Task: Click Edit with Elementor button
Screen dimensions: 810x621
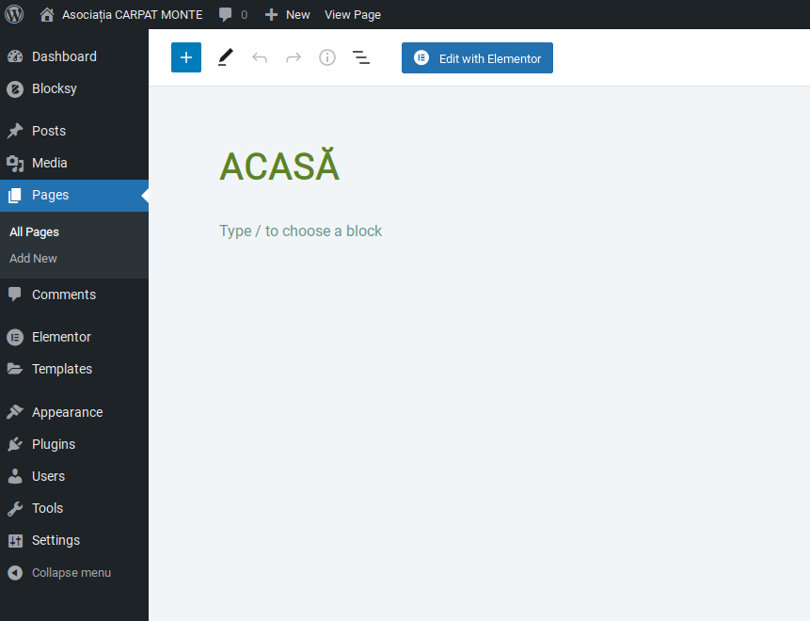Action: coord(477,57)
